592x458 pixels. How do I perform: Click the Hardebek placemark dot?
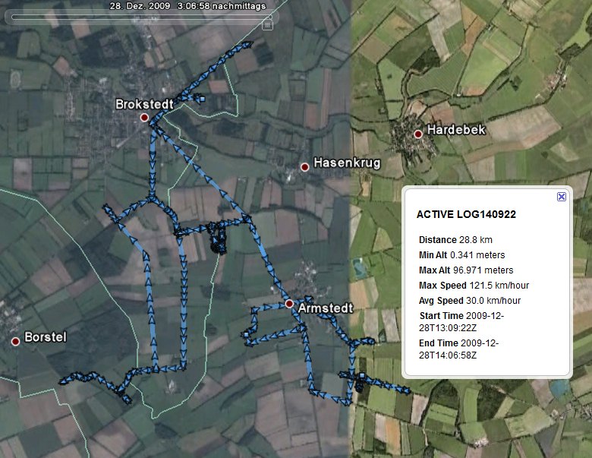coord(417,134)
